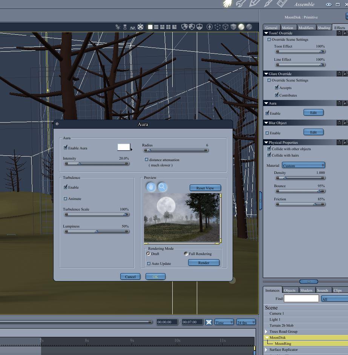Select the last split-view layout icon
The width and height of the screenshot is (348, 355).
click(174, 27)
